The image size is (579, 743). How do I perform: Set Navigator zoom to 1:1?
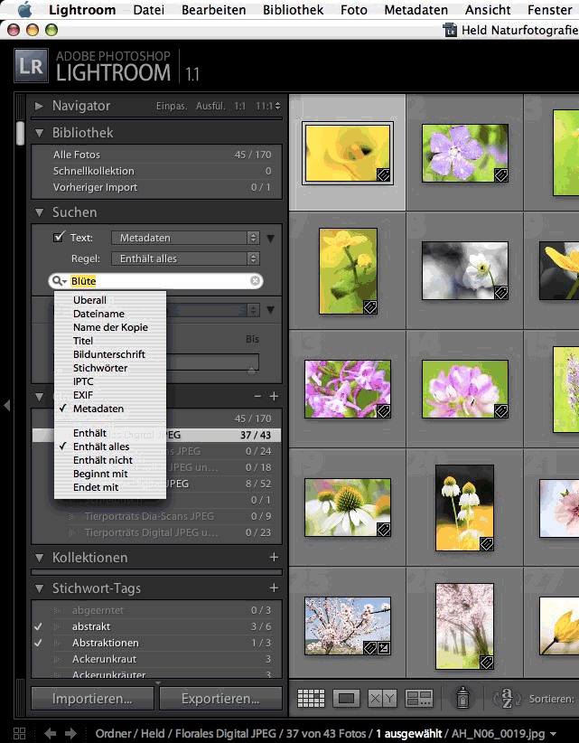click(240, 106)
